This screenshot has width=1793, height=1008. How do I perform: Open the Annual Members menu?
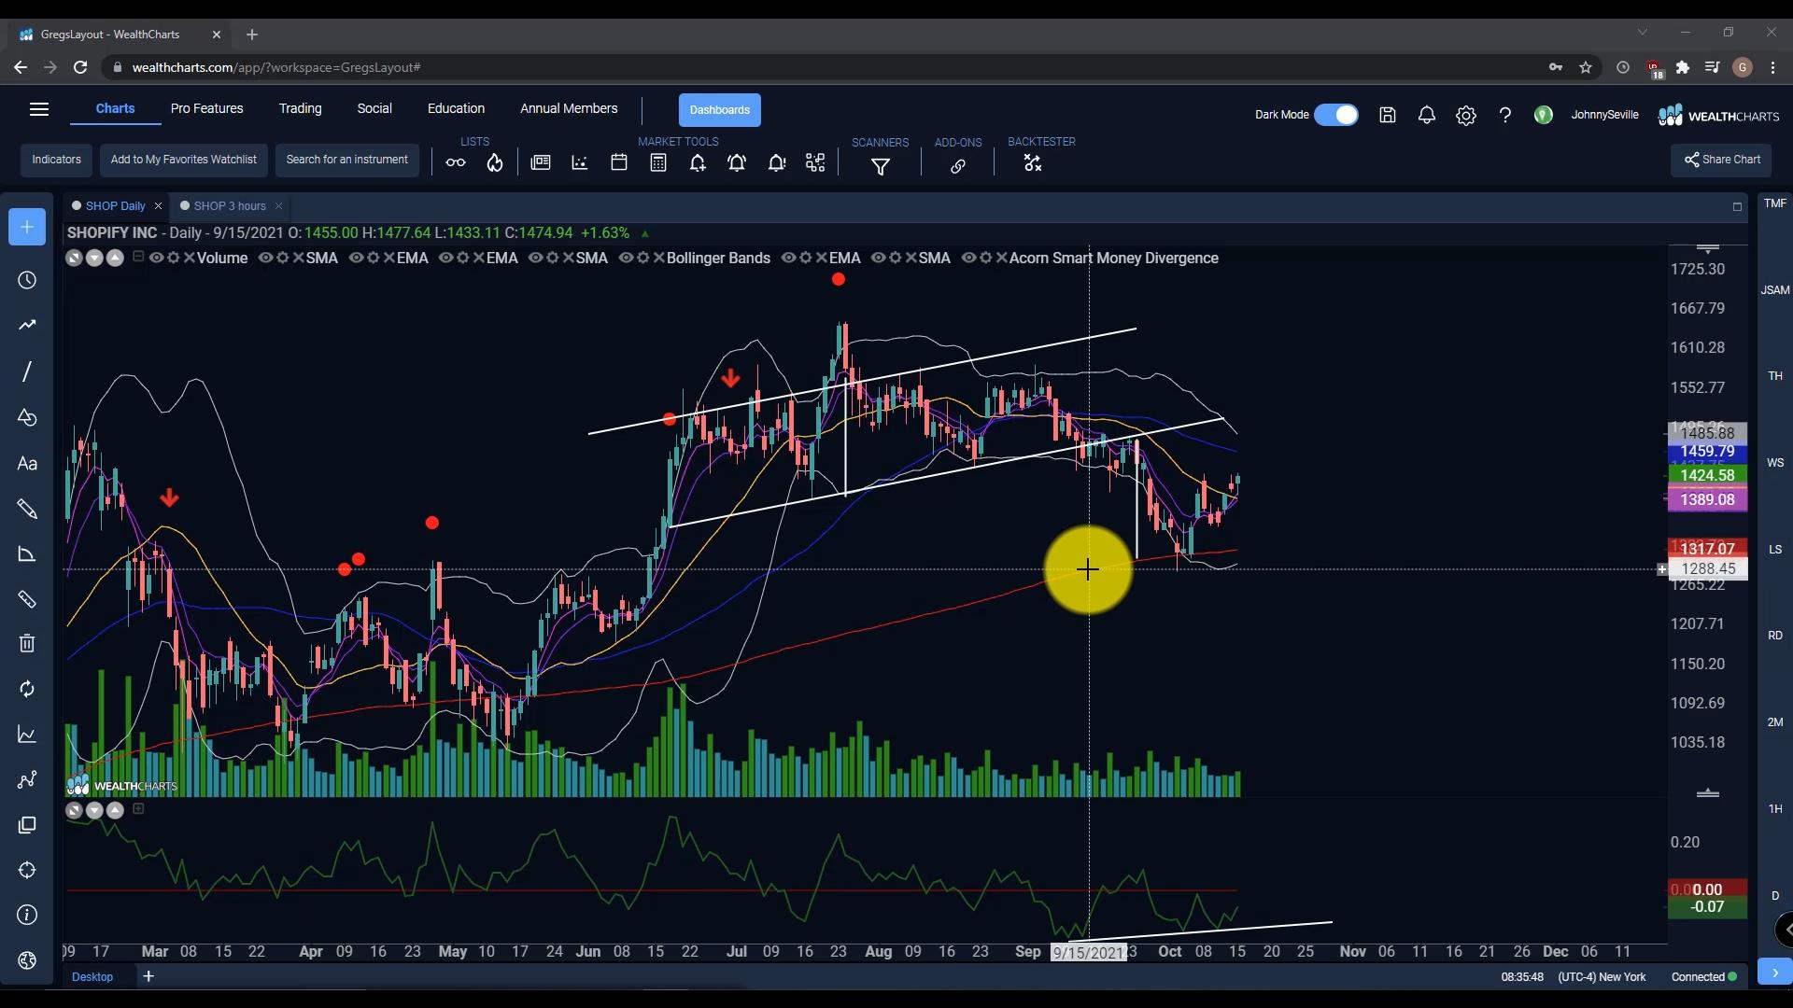coord(569,108)
